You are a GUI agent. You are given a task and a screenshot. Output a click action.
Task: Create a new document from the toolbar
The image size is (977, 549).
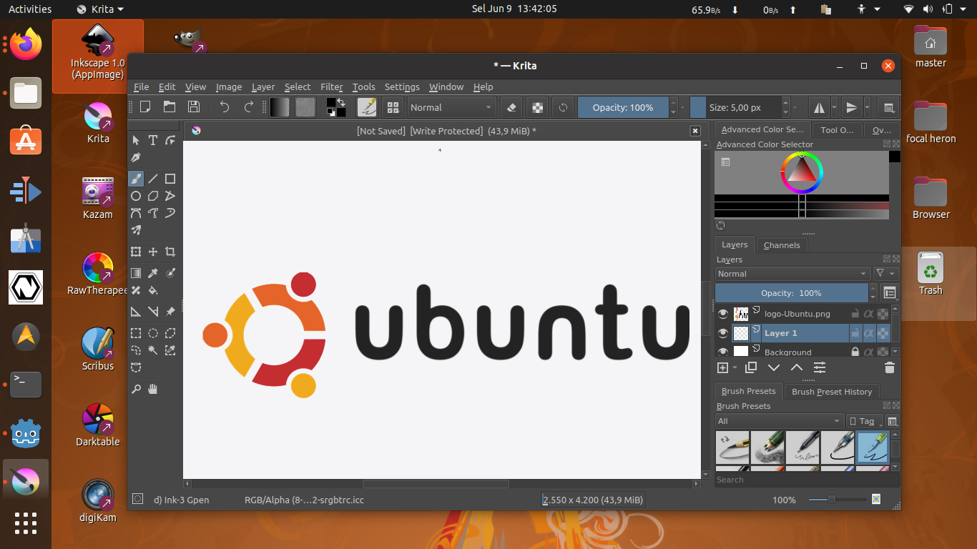tap(145, 107)
